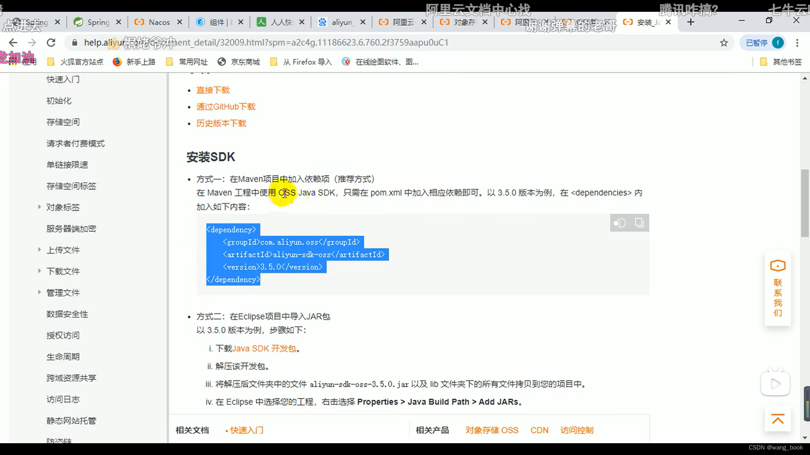
Task: Open 访问日志 in the sidebar
Action: coord(63,399)
